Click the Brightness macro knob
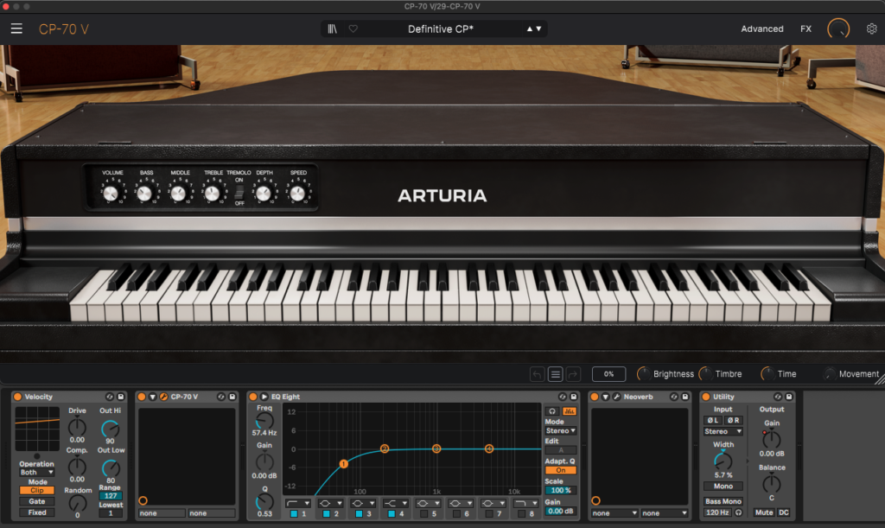This screenshot has height=528, width=885. 643,374
